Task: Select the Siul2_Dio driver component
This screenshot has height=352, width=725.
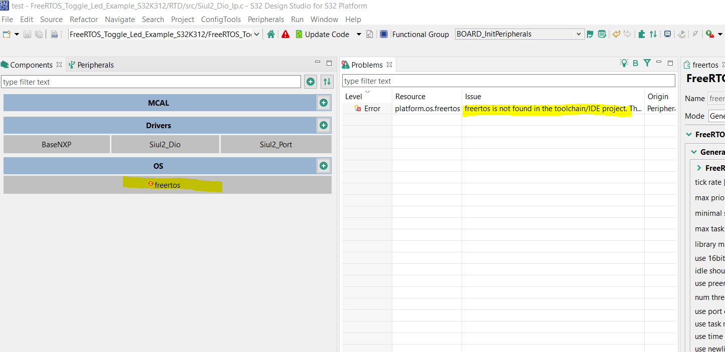Action: tap(165, 144)
